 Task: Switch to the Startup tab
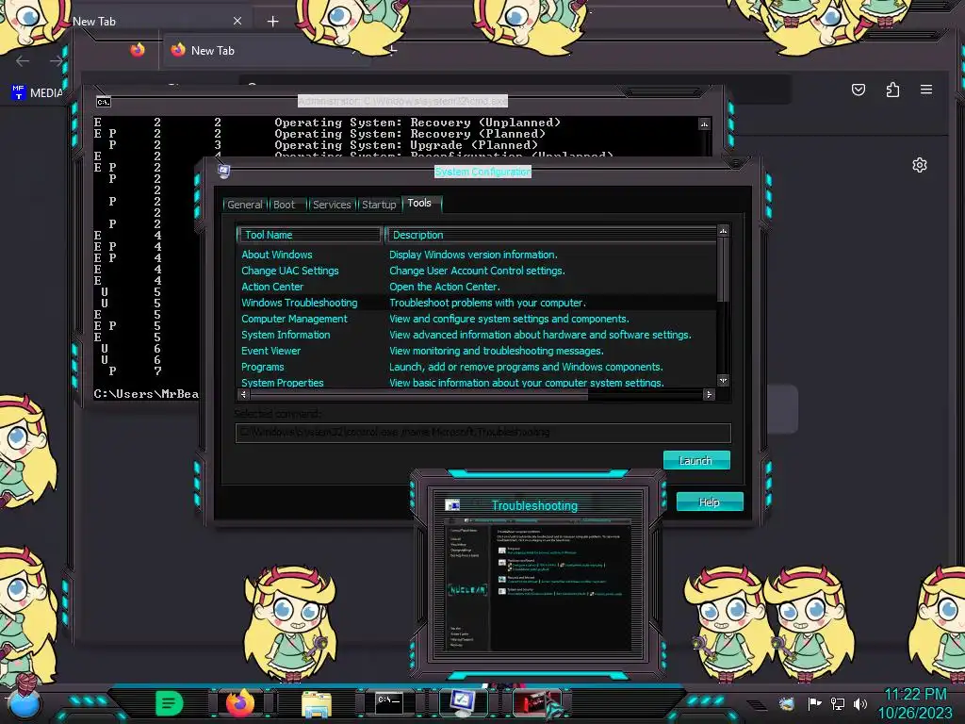[x=379, y=205]
